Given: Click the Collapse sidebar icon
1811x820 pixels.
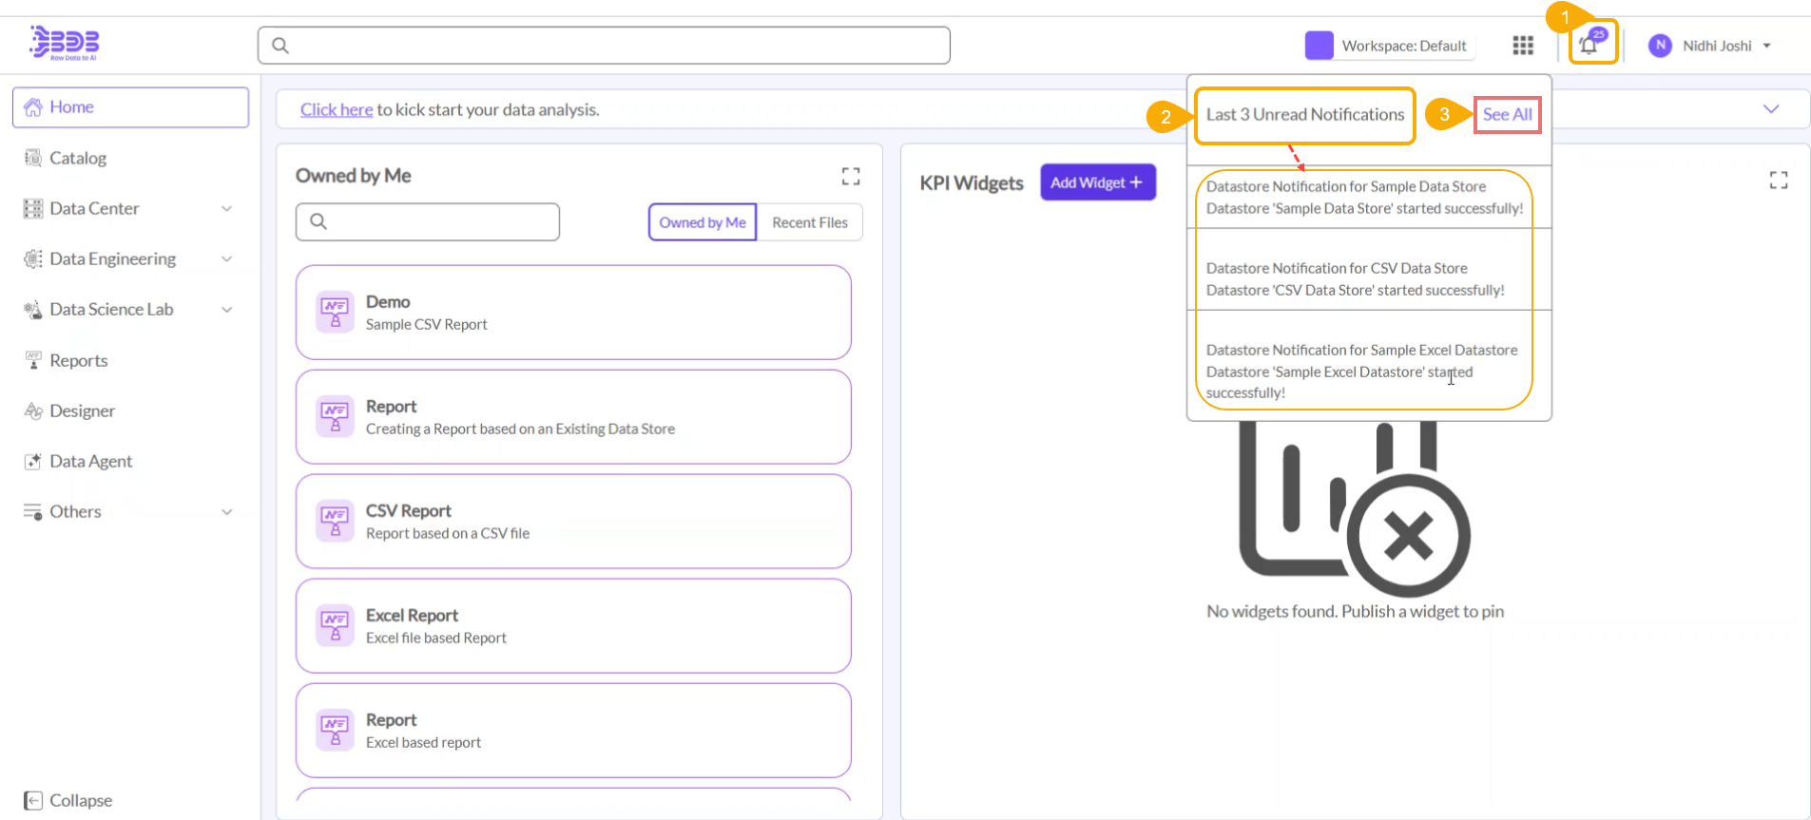Looking at the screenshot, I should (33, 800).
